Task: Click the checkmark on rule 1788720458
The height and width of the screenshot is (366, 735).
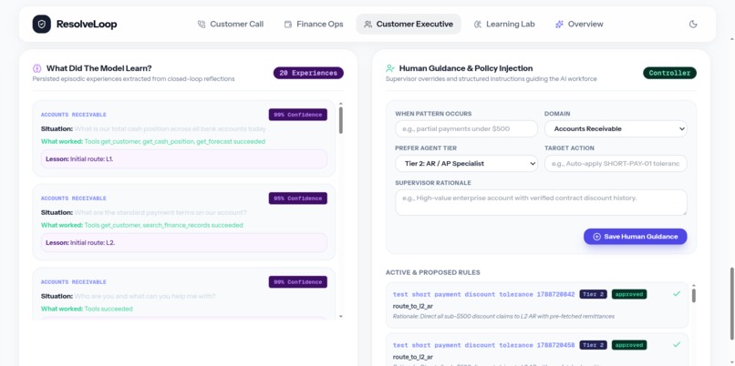Action: pos(677,344)
